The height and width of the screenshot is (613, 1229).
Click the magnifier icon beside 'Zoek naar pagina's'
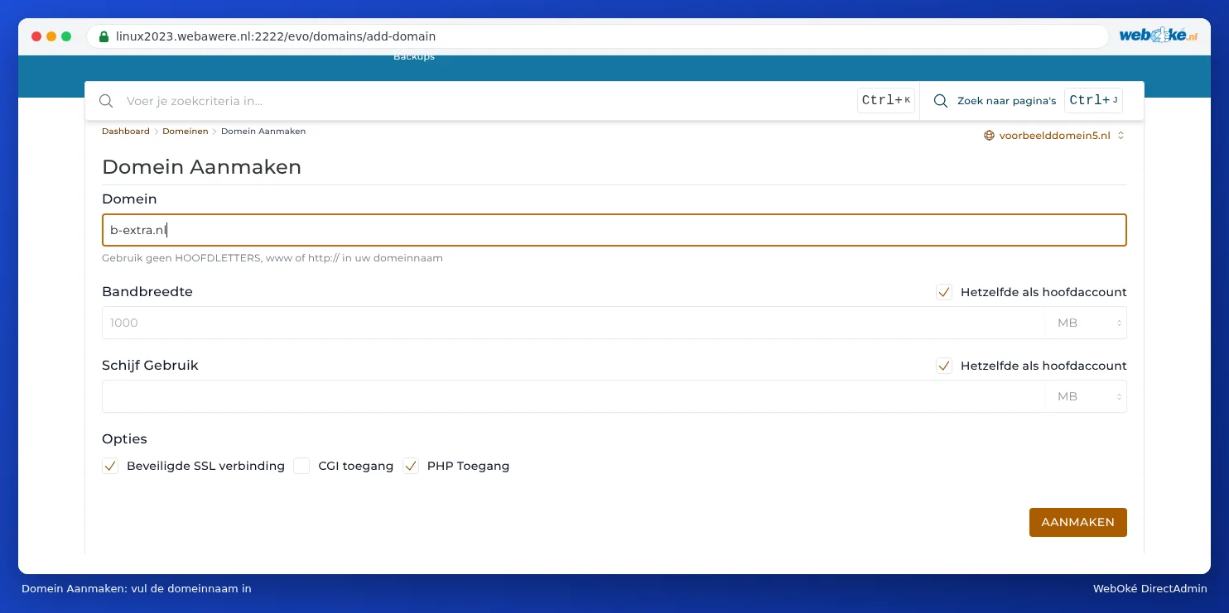pyautogui.click(x=941, y=101)
